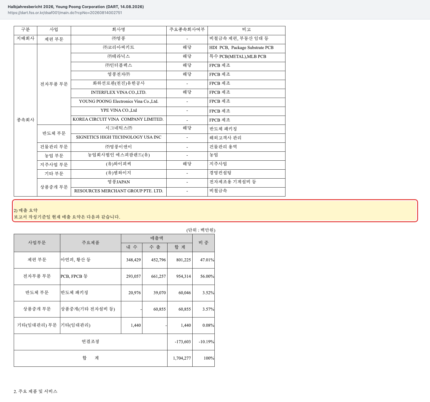The image size is (430, 402).
Task: Select the 기타(임대관리) 부문 segment cell
Action: click(x=37, y=325)
